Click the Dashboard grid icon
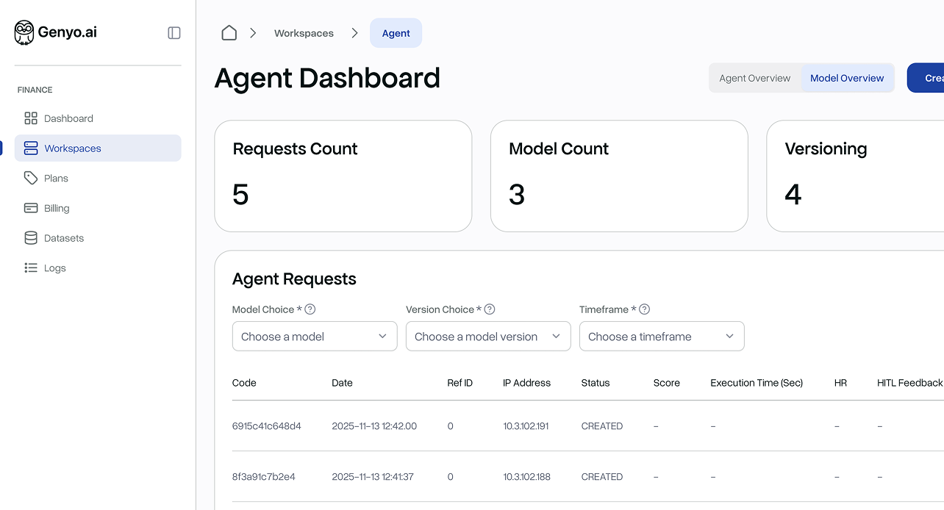 pyautogui.click(x=31, y=118)
